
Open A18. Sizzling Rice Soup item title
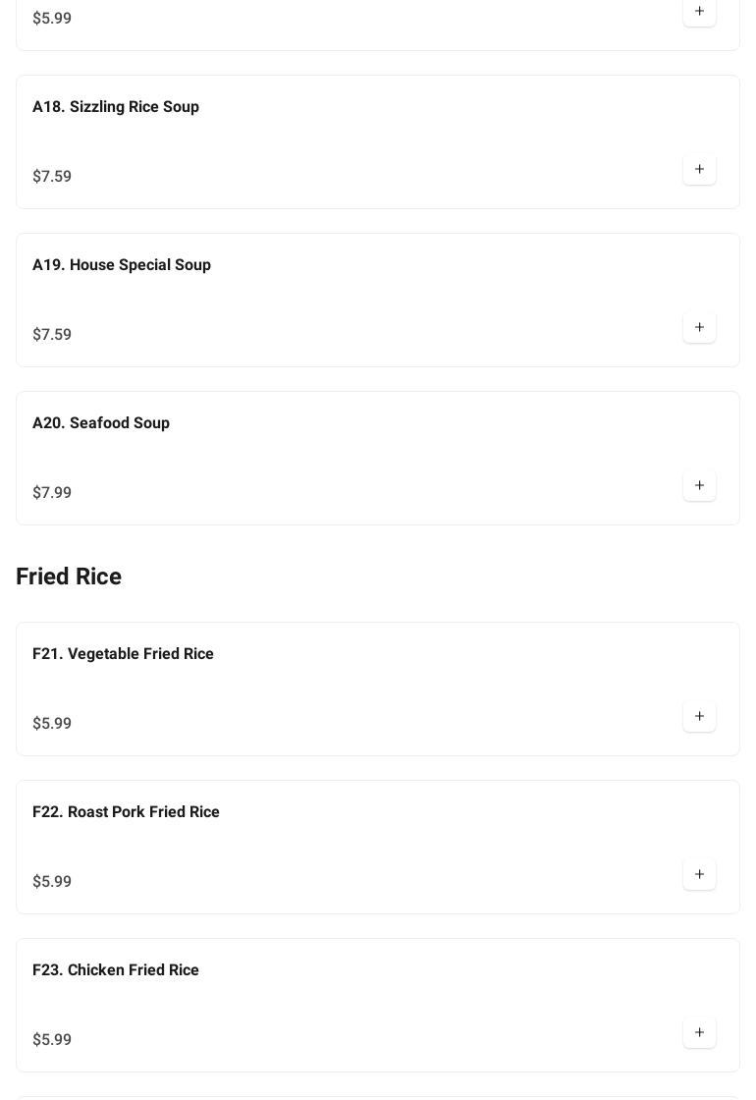click(116, 106)
